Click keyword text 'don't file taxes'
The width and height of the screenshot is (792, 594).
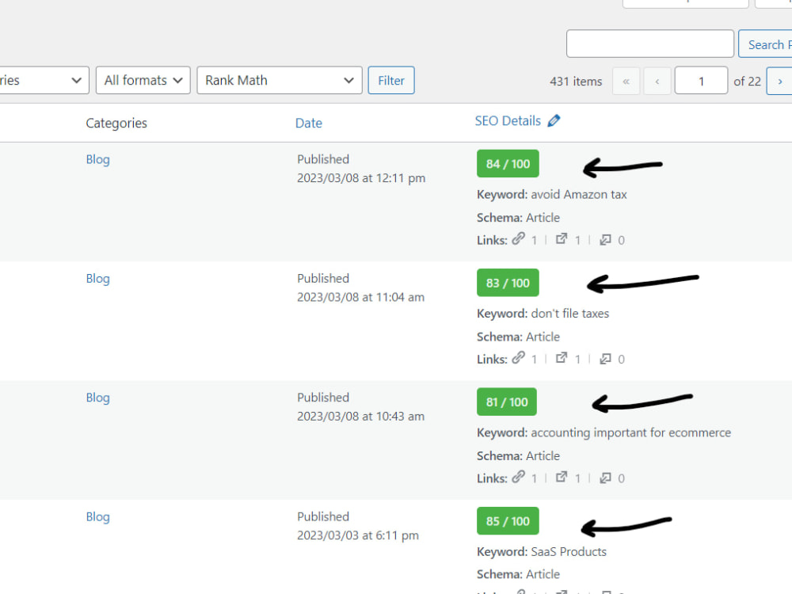tap(569, 314)
